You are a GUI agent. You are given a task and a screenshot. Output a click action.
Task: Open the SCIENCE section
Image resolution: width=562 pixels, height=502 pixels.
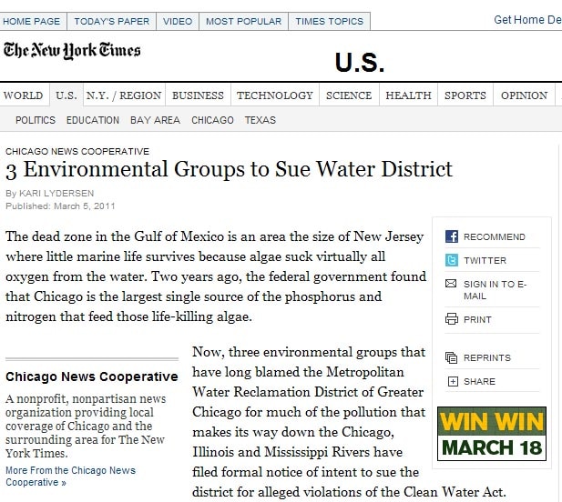[x=349, y=95]
